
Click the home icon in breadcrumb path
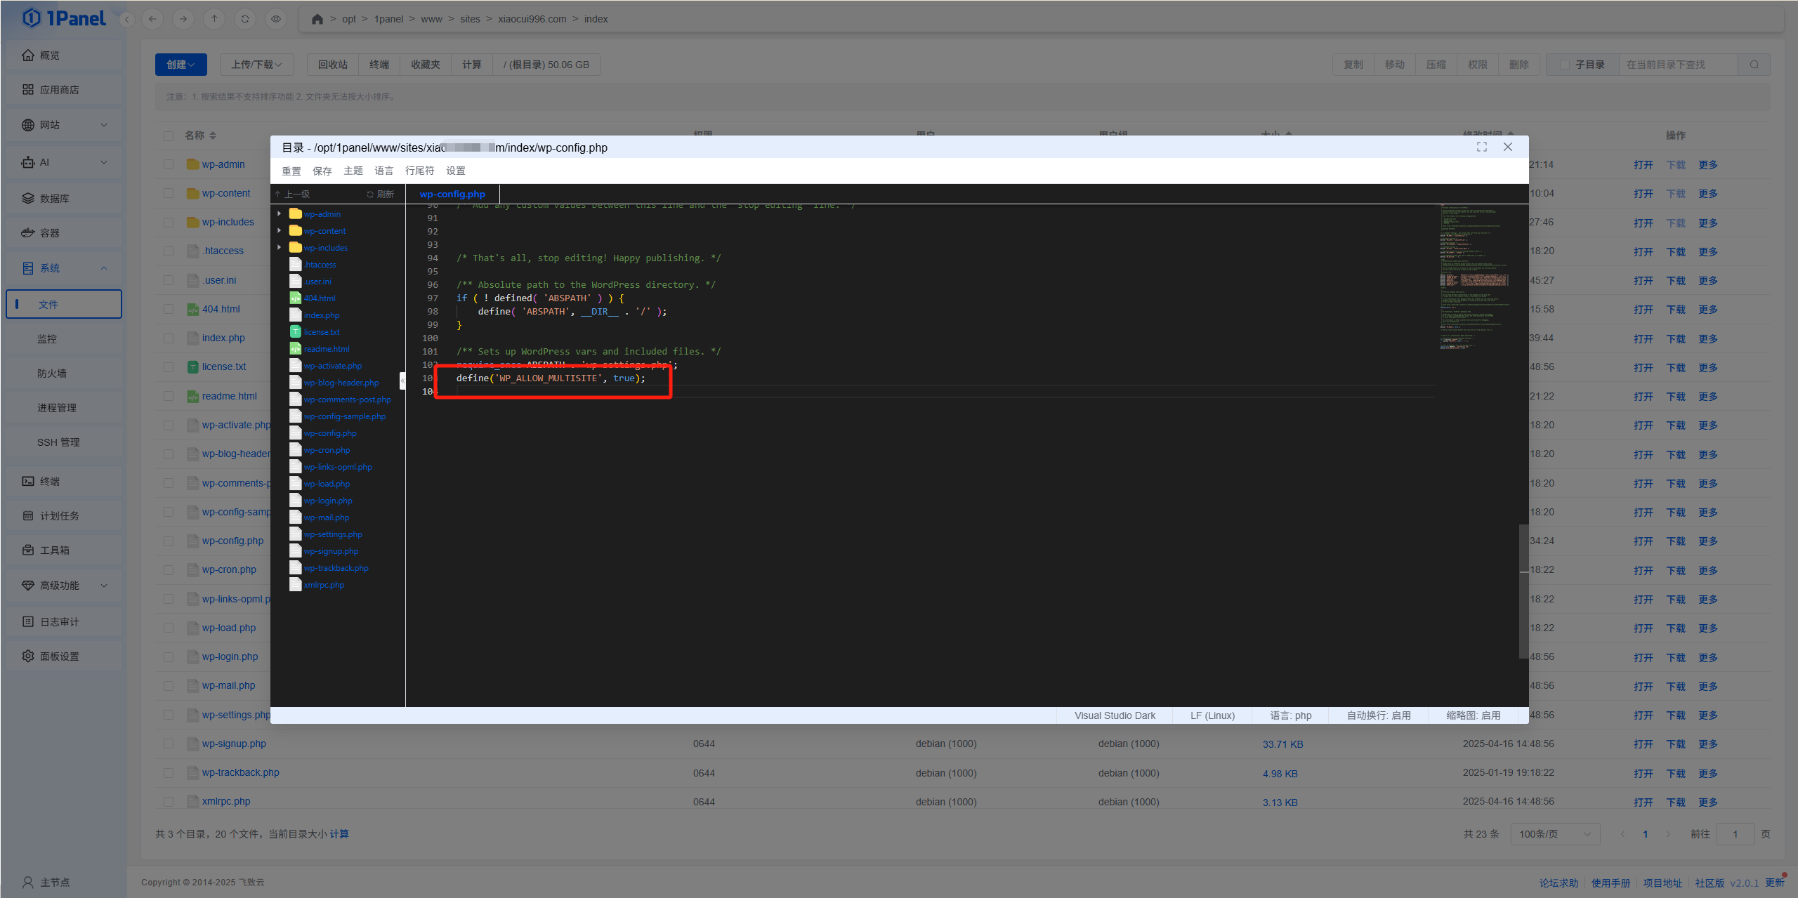click(317, 19)
